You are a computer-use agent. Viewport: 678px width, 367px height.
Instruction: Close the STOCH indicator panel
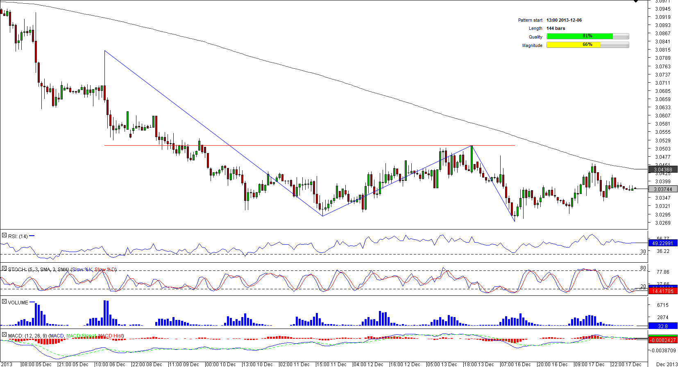coord(4,269)
